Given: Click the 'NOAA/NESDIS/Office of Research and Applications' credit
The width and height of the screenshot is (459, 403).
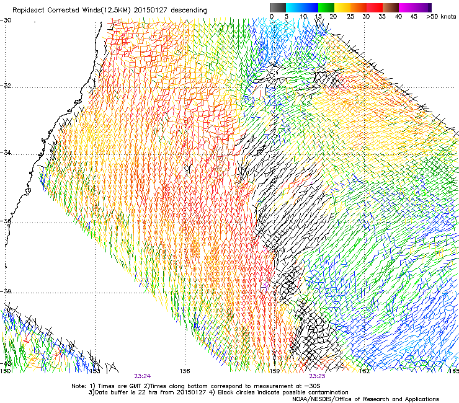Looking at the screenshot, I should [x=365, y=399].
